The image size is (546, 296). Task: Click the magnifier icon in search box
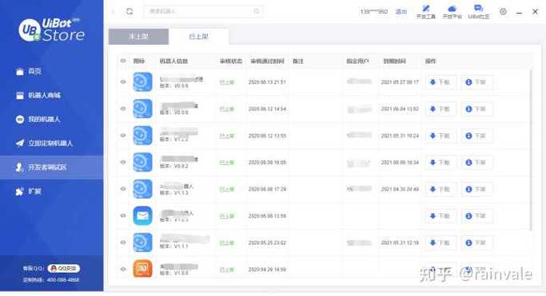coord(257,11)
